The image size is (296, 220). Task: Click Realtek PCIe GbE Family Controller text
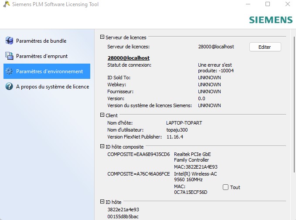(x=192, y=157)
